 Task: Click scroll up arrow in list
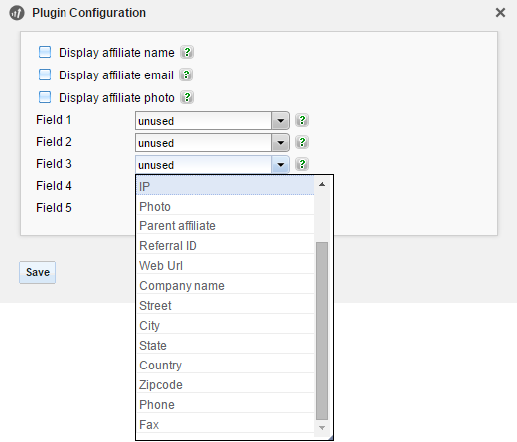(x=322, y=184)
